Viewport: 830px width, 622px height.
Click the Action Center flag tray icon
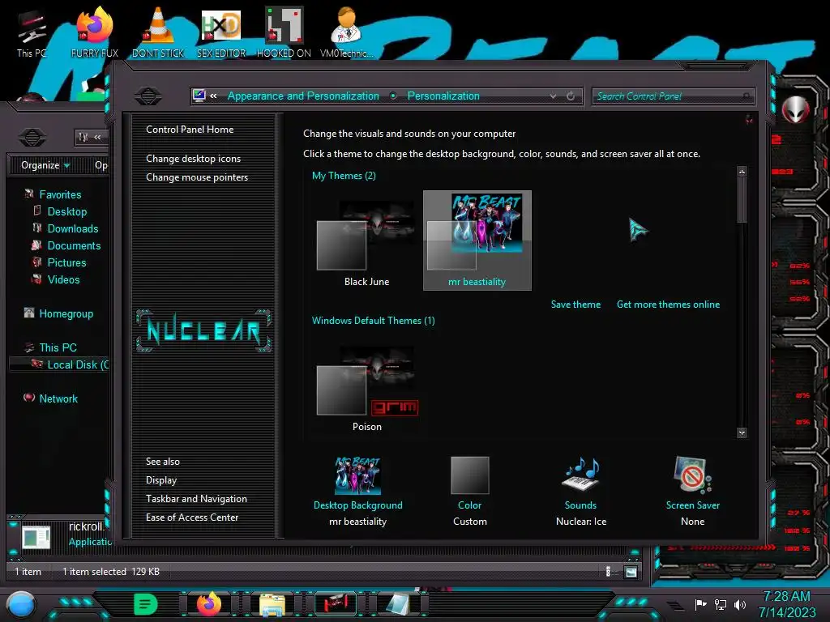700,604
